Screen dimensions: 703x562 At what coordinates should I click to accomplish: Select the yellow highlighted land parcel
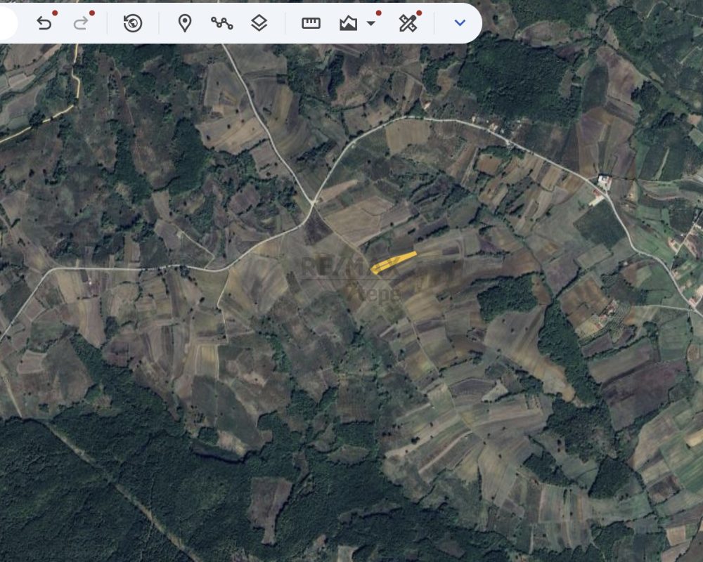tap(394, 263)
